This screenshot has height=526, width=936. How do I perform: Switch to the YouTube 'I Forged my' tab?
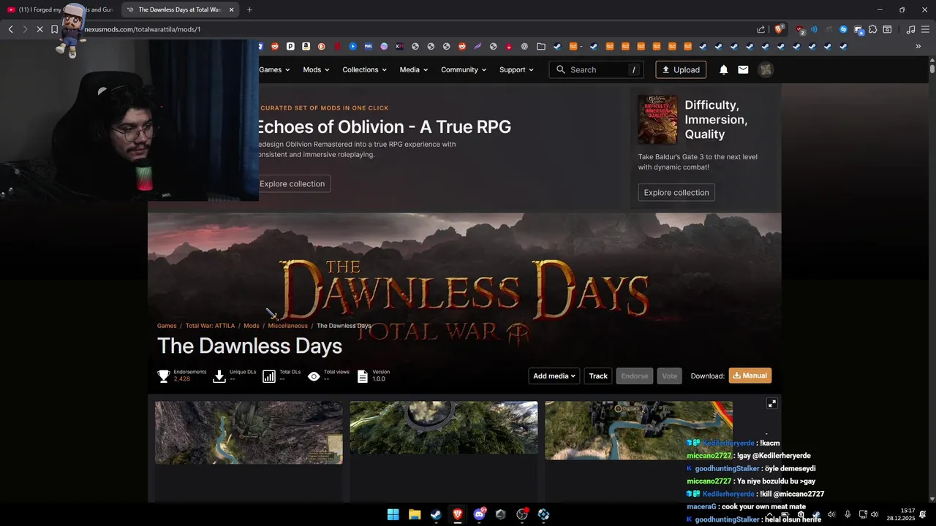60,9
